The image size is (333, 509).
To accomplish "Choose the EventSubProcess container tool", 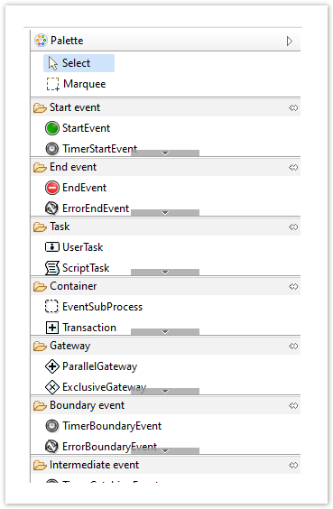I will (94, 307).
